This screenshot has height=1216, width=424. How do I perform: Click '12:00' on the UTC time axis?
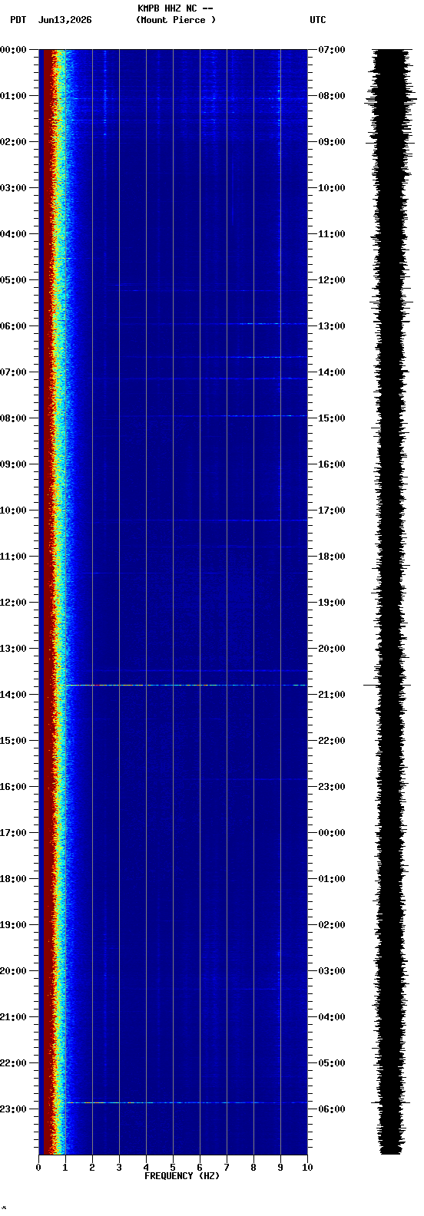pos(332,280)
